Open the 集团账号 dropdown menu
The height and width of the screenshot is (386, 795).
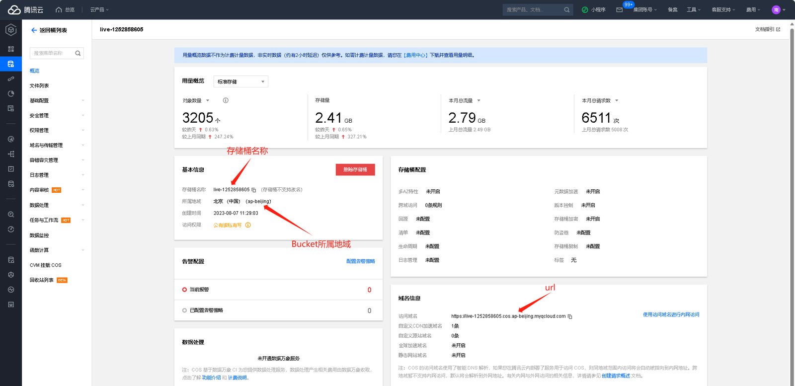point(645,9)
